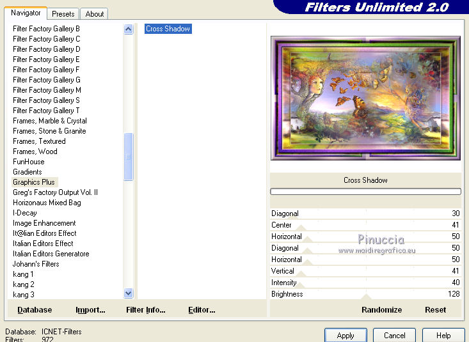The height and width of the screenshot is (342, 469).
Task: Click the Import... button
Action: 90,310
